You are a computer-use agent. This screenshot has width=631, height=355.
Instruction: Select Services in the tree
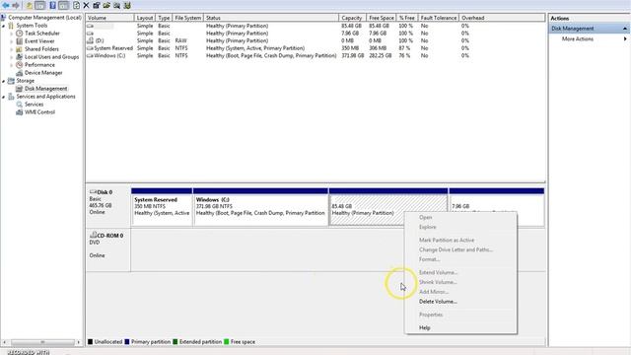pos(34,105)
